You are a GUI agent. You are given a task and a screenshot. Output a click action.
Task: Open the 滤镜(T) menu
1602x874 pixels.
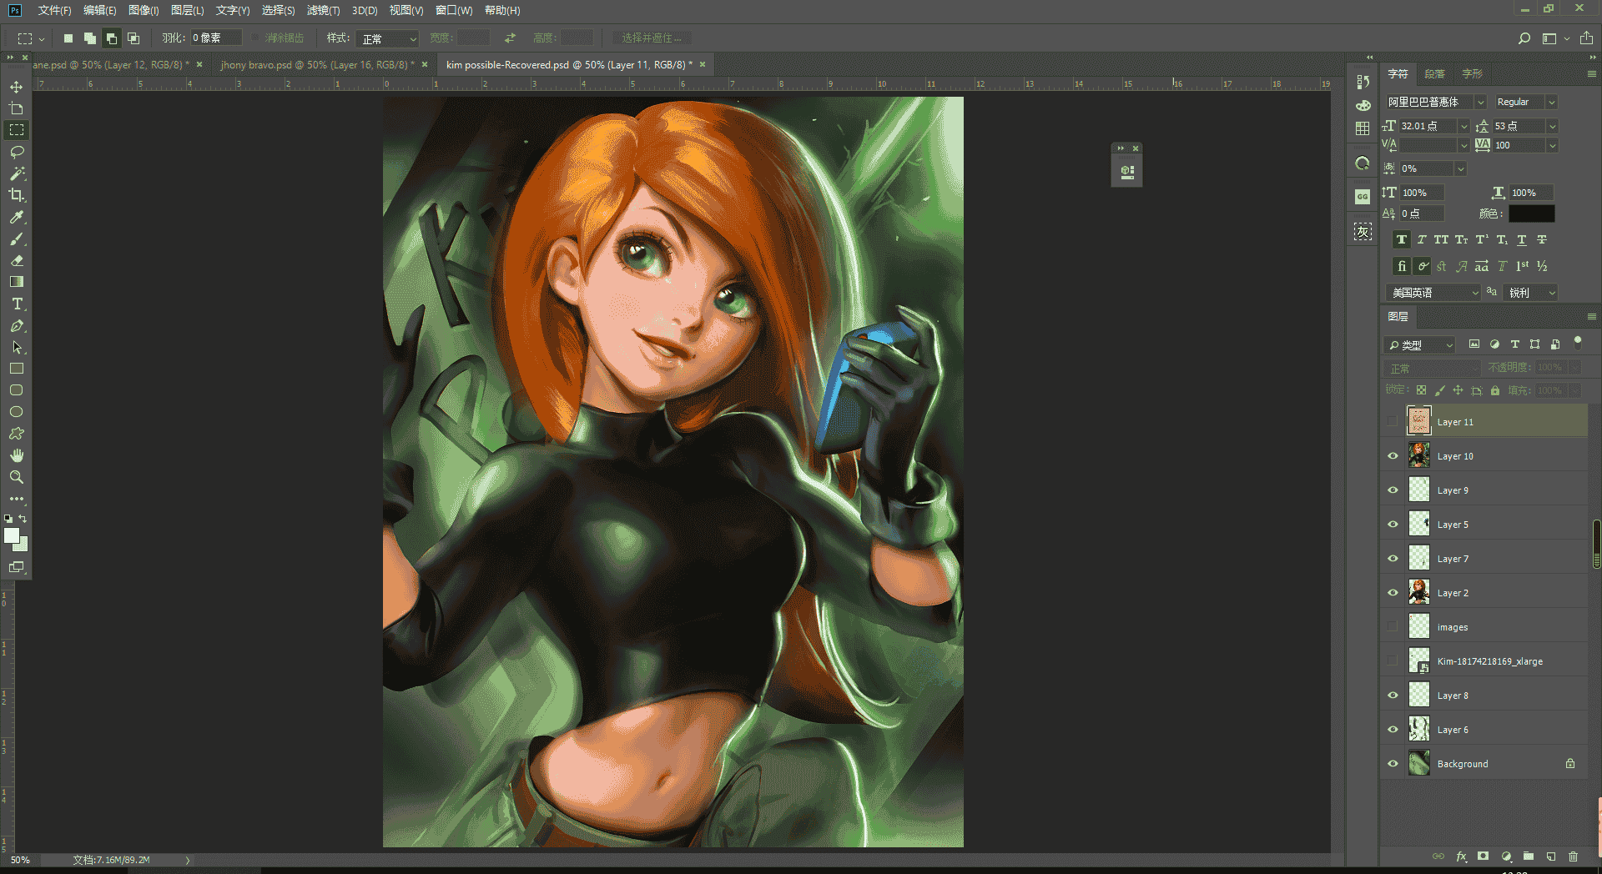pyautogui.click(x=323, y=10)
